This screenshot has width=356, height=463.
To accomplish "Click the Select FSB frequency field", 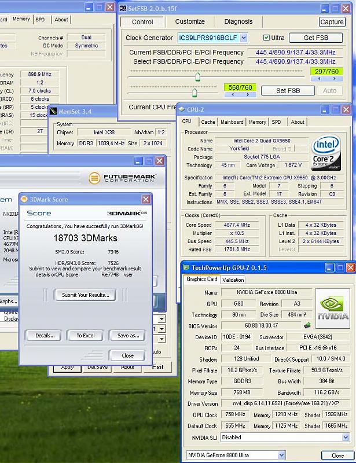I will (295, 61).
